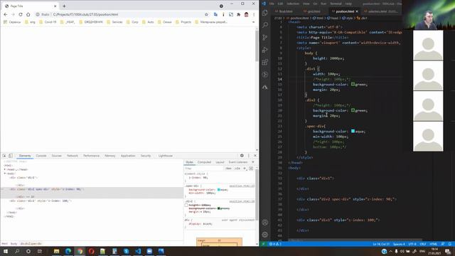Open aqua color swatch in Styles pane
Image resolution: width=455 pixels, height=256 pixels.
(x=219, y=190)
